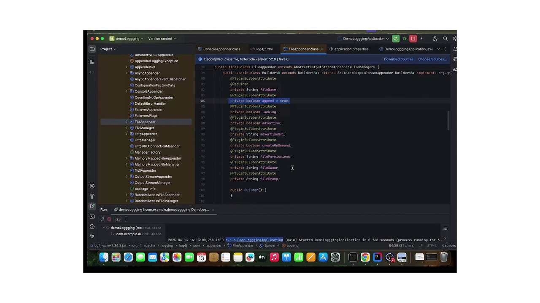Switch to application.properties tab
The height and width of the screenshot is (303, 540).
[348, 49]
